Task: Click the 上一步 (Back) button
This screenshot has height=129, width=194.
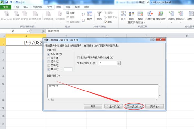Action: coord(113,106)
